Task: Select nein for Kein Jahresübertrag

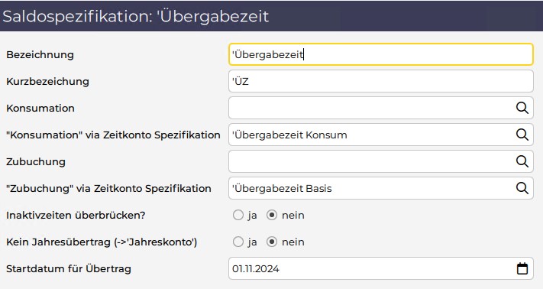Action: (272, 242)
